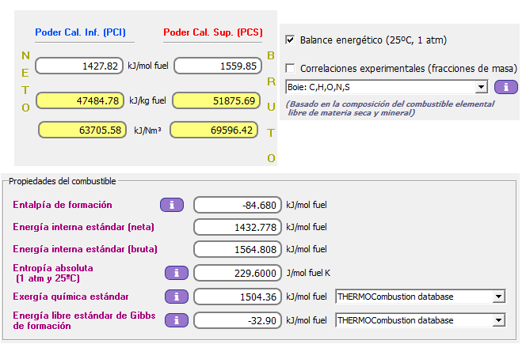Image resolution: width=526 pixels, height=344 pixels.
Task: Select Energía interna estándar (neta) value field
Action: pos(238,227)
